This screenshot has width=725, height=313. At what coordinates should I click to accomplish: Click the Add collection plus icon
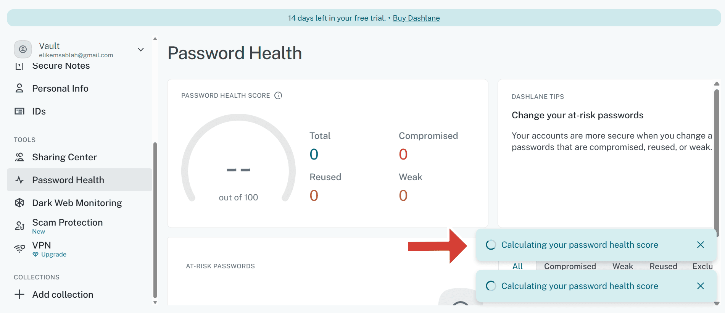click(19, 295)
